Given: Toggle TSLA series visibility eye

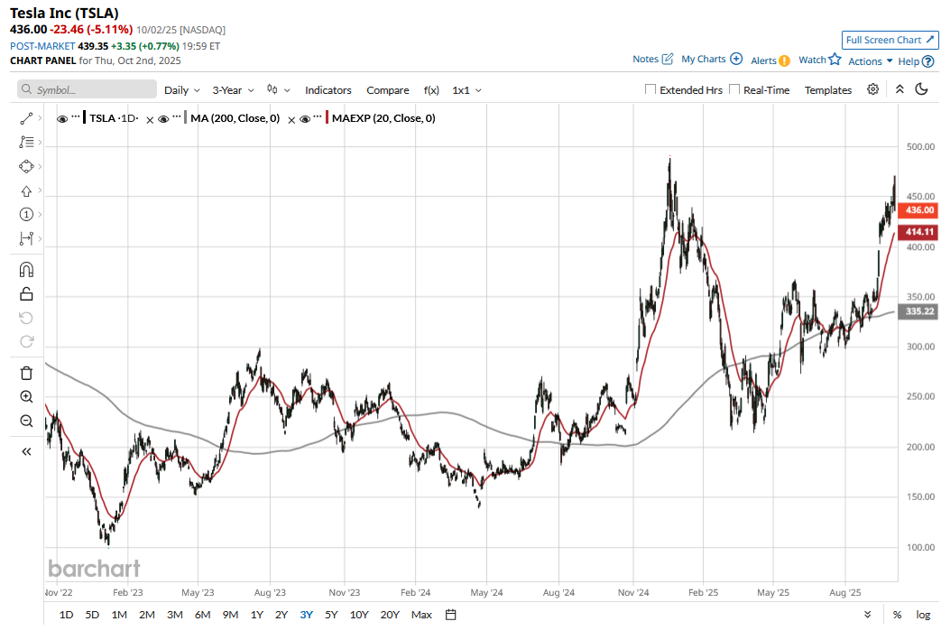Looking at the screenshot, I should [61, 119].
